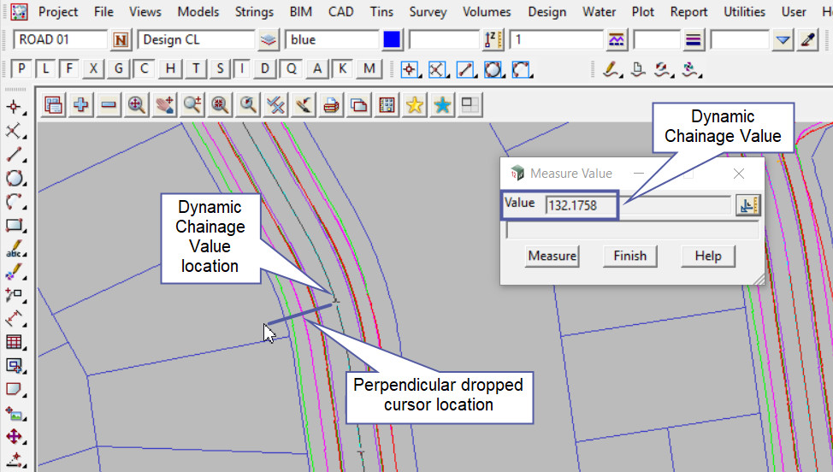Click the chainage measure icon beside Value field
Screen dimensions: 833x472
747,204
